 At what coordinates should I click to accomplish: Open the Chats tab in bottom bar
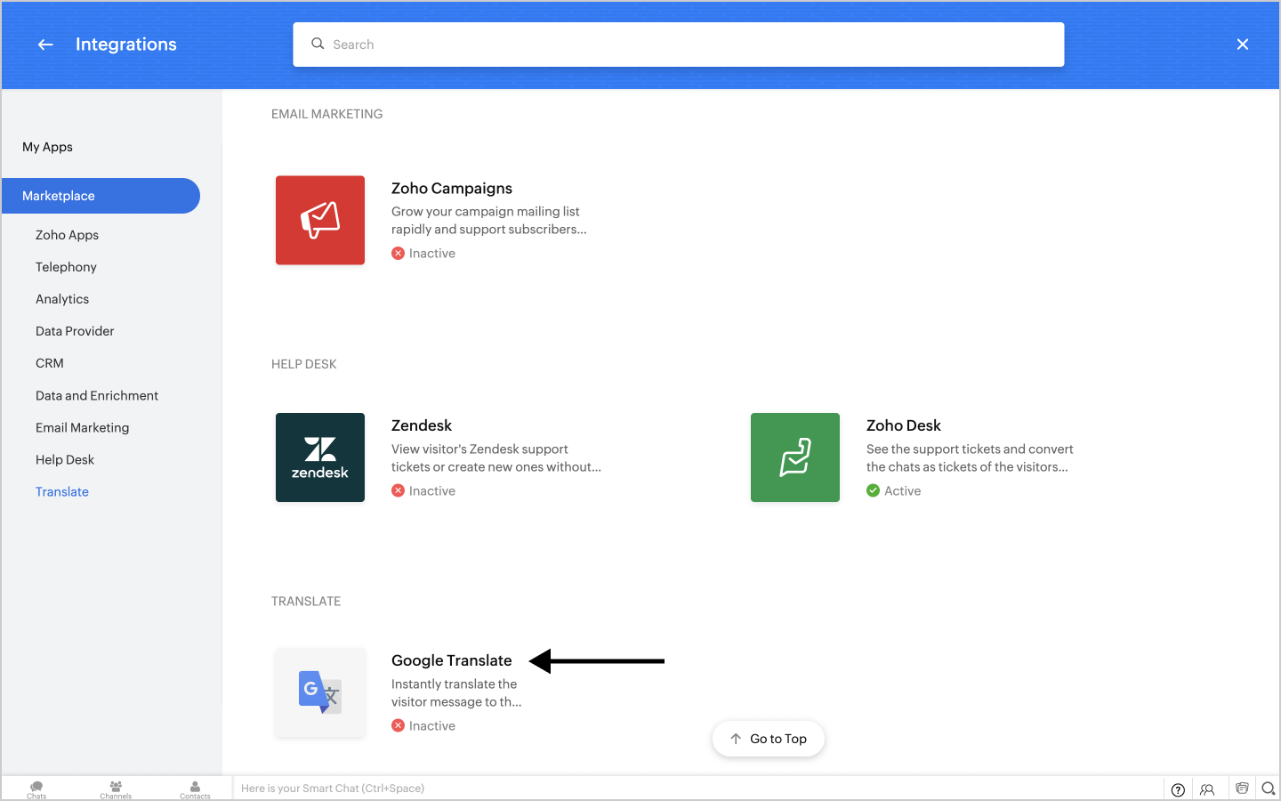36,789
